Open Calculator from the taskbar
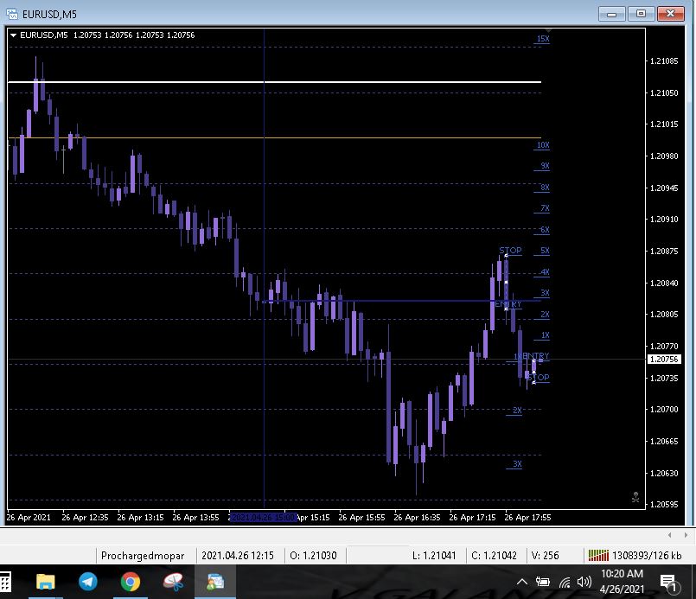 [5, 582]
